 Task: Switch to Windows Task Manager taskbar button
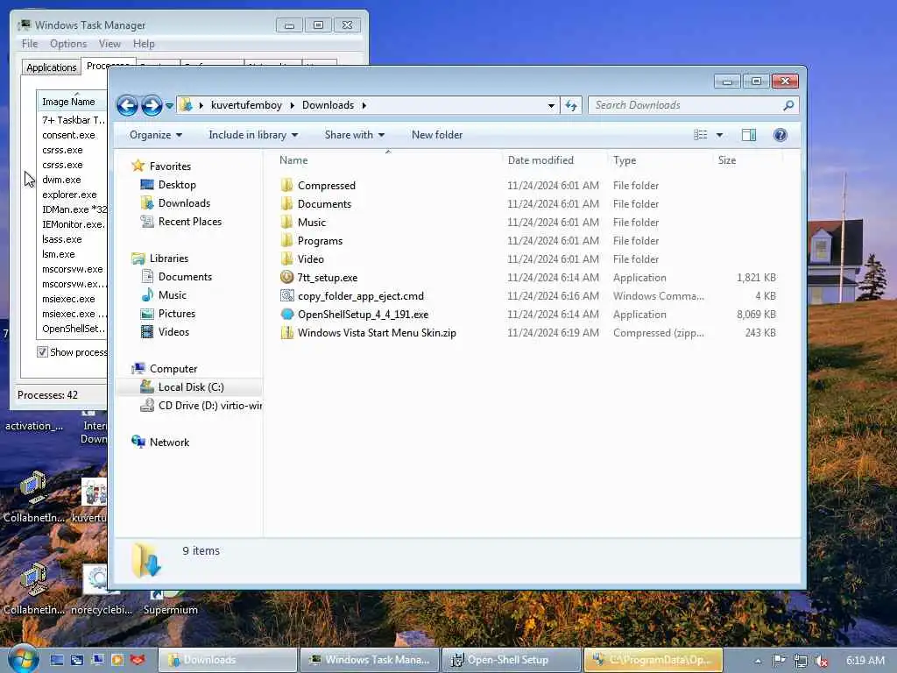370,660
